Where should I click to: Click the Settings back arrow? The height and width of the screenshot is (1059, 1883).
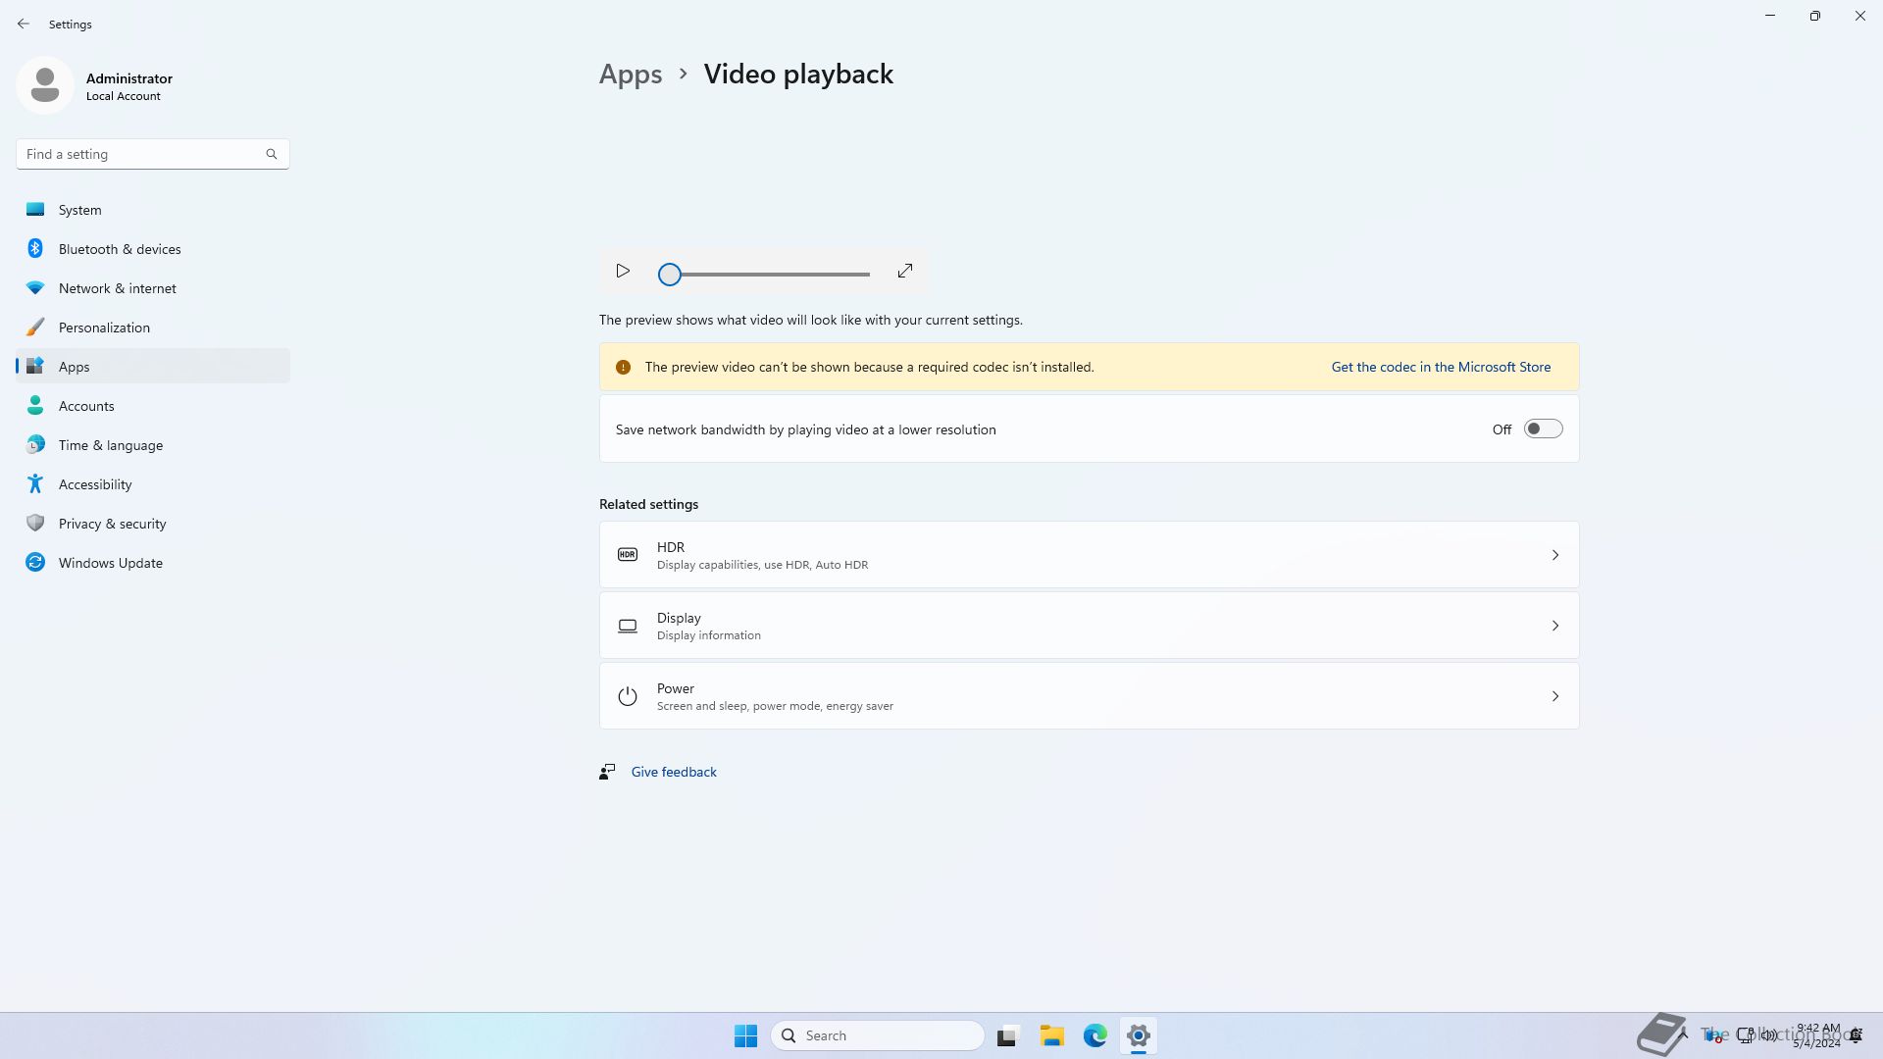(24, 24)
